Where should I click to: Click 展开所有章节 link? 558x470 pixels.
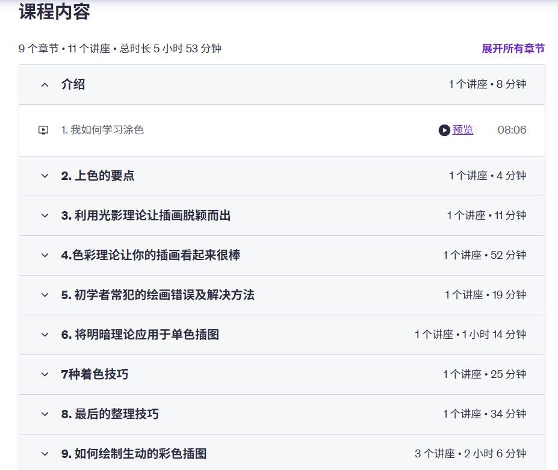(x=513, y=49)
